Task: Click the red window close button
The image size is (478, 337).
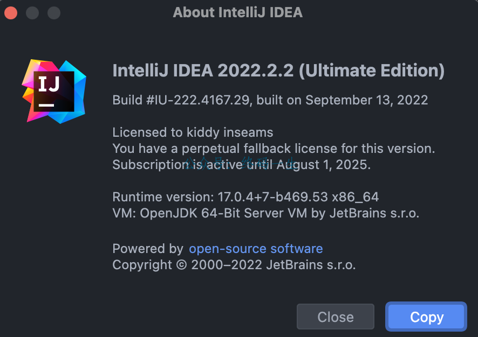Action: 11,13
